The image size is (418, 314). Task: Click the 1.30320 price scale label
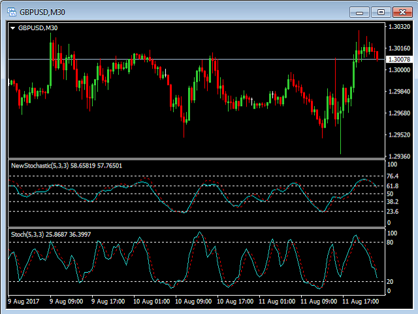(398, 27)
